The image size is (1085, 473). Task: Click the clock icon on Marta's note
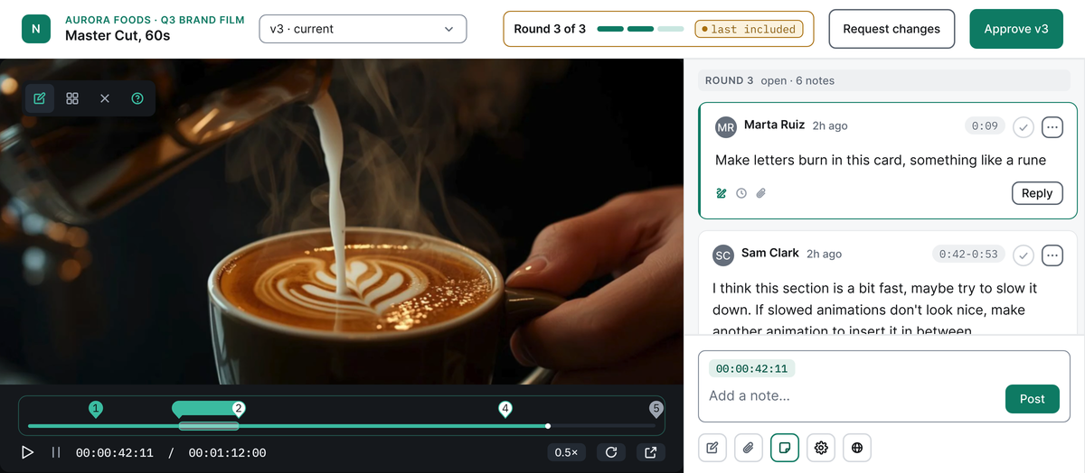click(741, 193)
